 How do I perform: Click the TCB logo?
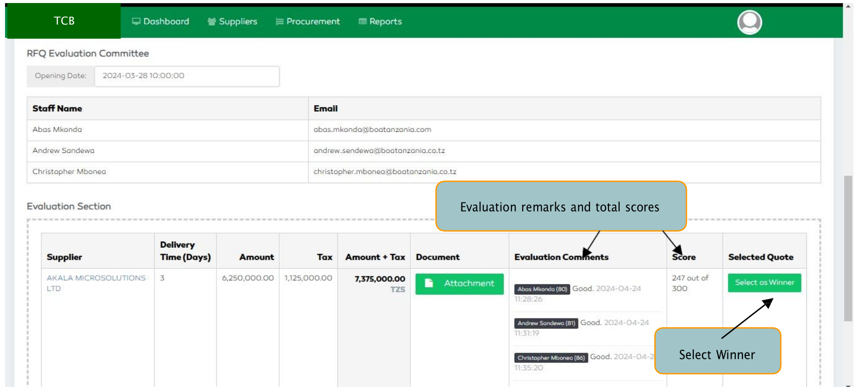pos(64,21)
